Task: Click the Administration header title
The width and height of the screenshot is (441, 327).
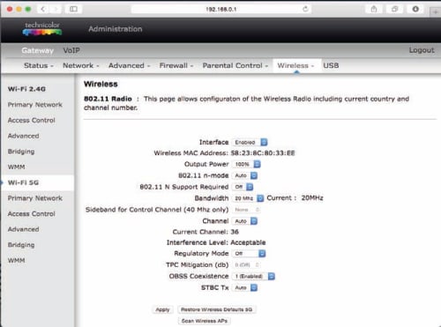Action: pos(116,29)
